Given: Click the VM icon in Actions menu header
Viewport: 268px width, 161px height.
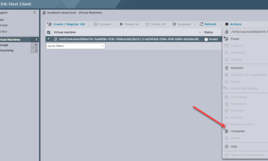Looking at the screenshot, I should pyautogui.click(x=226, y=32).
